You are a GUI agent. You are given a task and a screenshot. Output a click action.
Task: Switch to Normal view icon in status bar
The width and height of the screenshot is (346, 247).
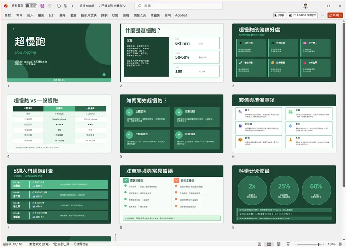point(259,244)
